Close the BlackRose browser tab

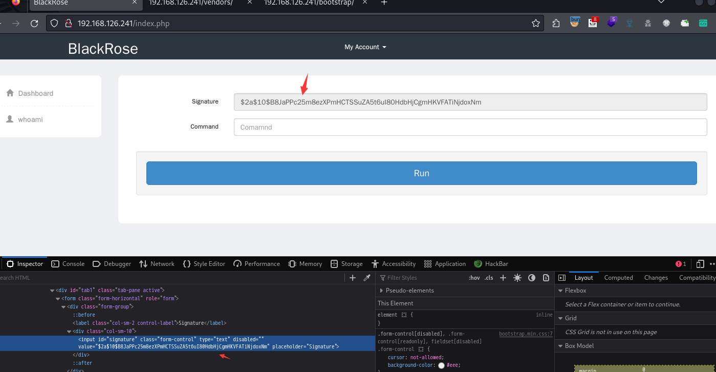click(x=135, y=3)
